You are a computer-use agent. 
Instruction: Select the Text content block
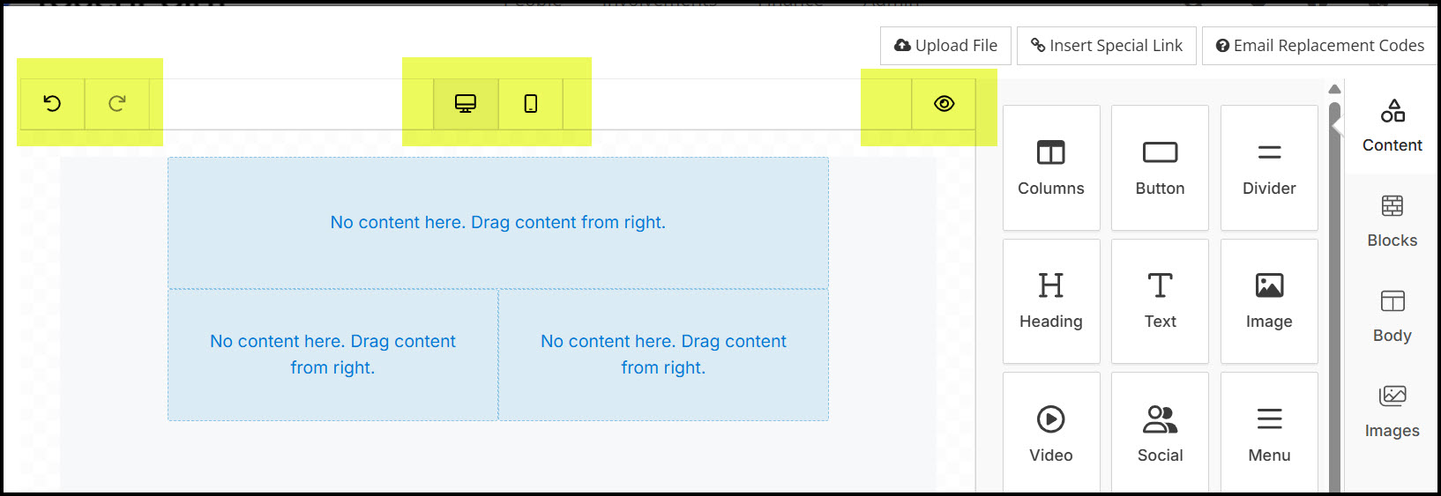[1160, 301]
